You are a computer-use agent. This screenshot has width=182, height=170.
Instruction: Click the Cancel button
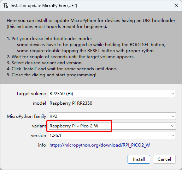(x=164, y=159)
